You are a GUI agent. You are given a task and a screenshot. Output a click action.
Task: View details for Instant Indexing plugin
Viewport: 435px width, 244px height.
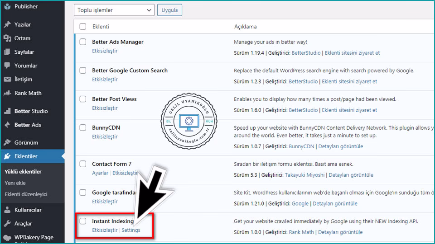[x=340, y=232]
